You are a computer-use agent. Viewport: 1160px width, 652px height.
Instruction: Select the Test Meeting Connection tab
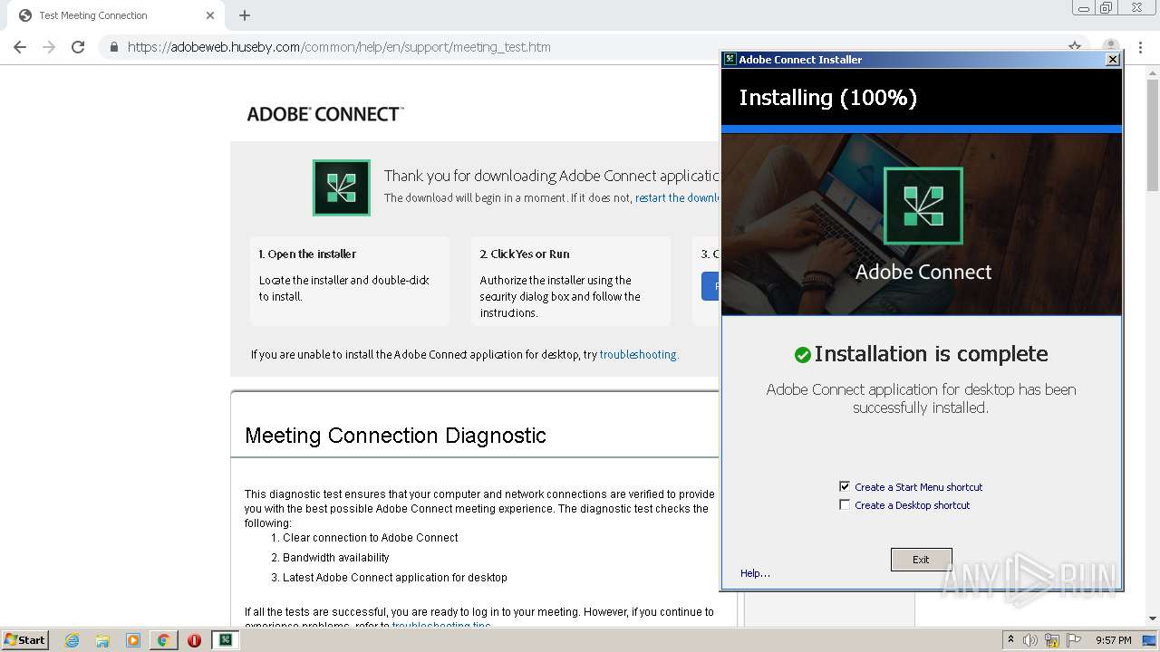pyautogui.click(x=115, y=15)
